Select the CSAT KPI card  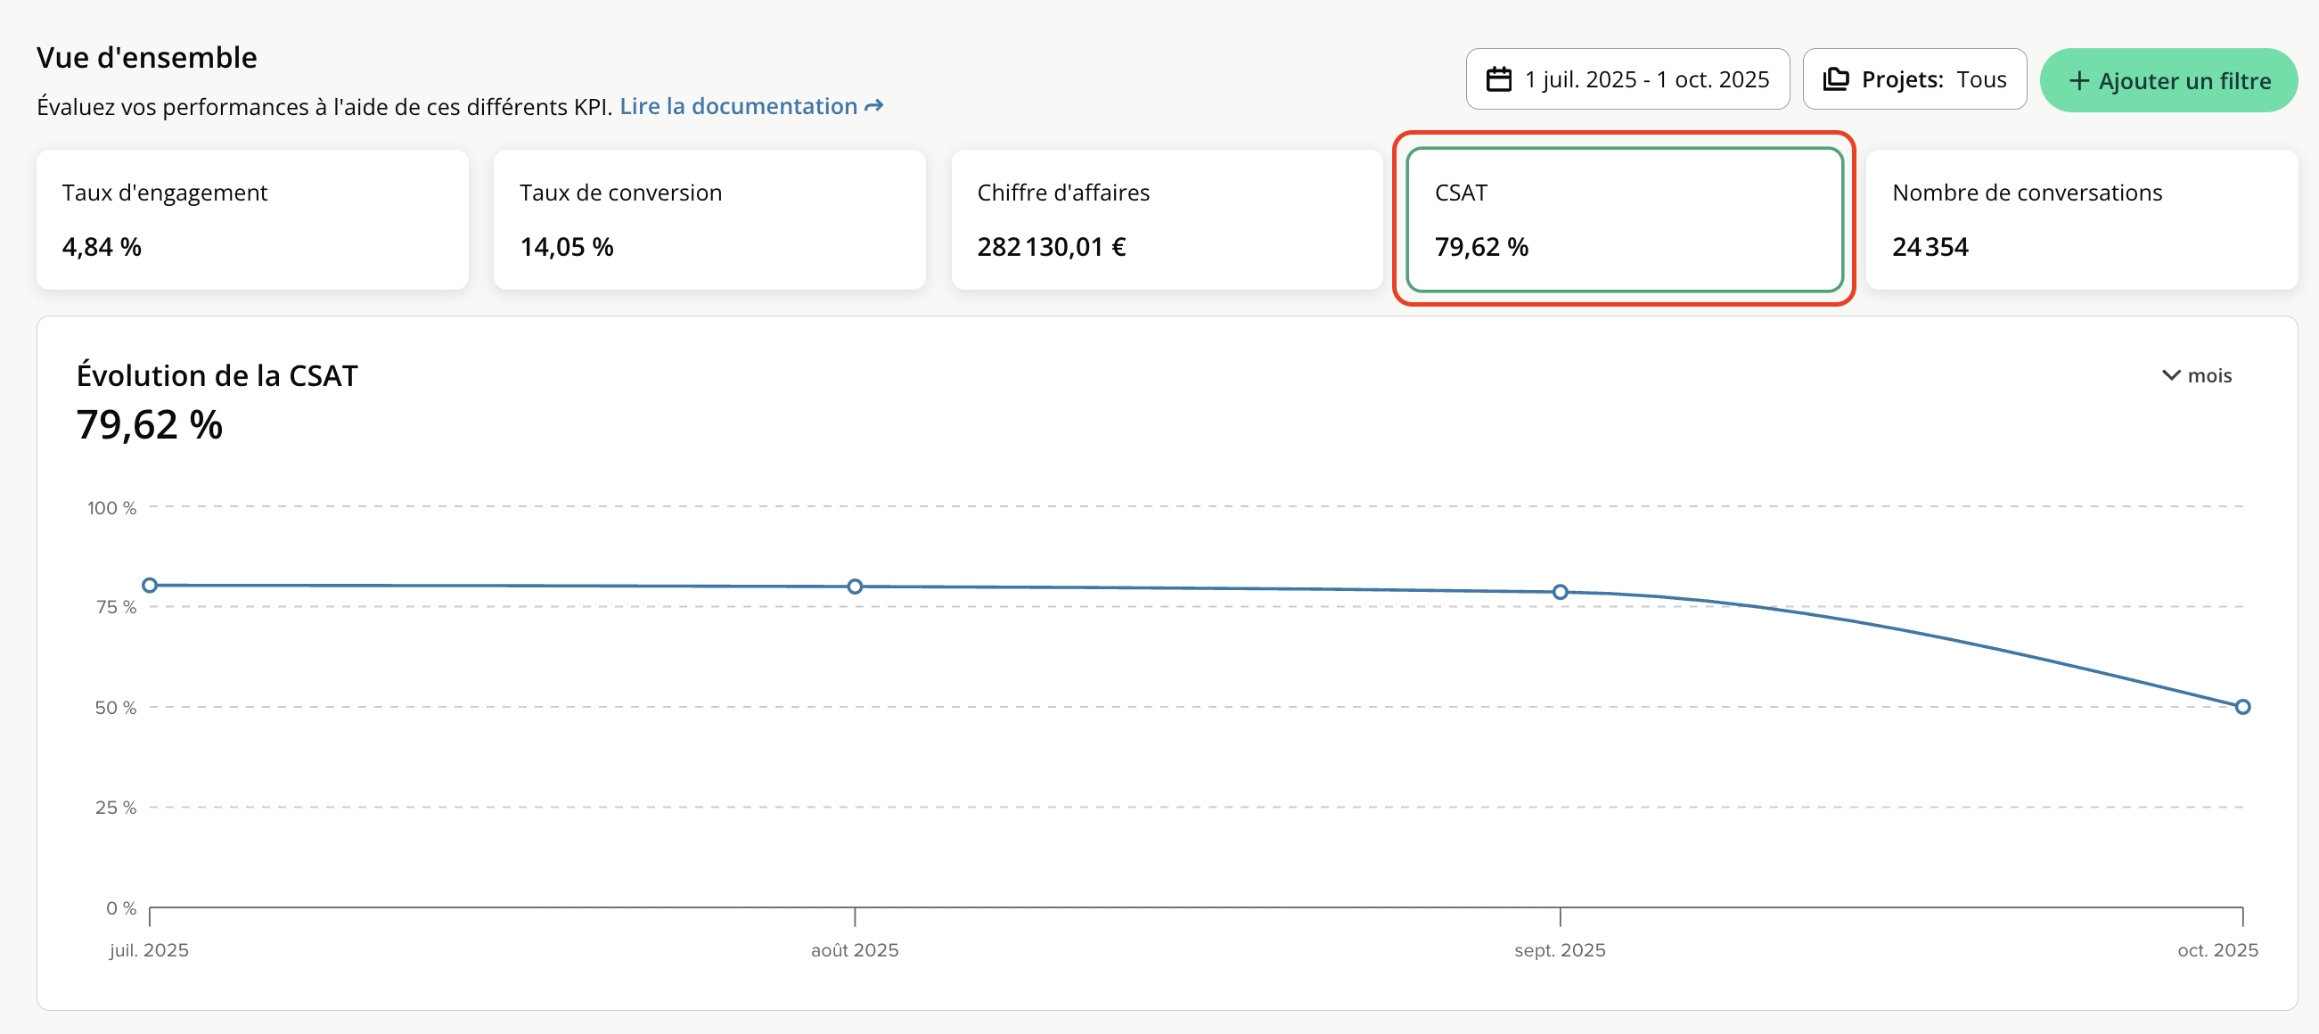click(x=1623, y=220)
